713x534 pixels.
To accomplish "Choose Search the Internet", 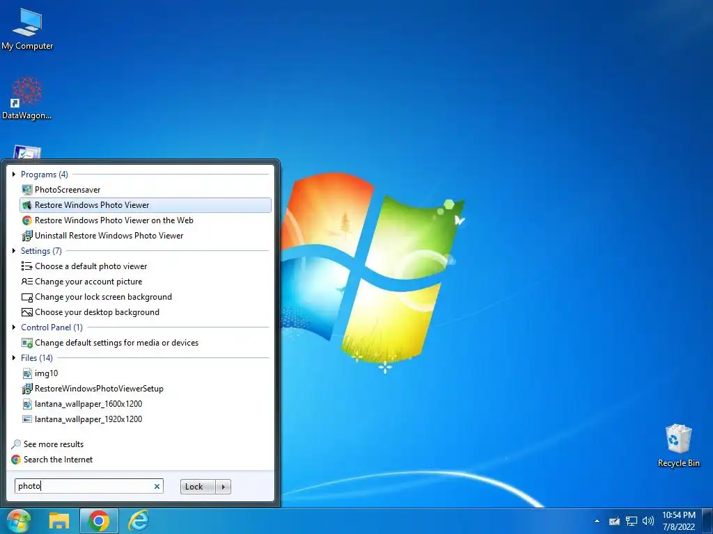I will point(58,460).
